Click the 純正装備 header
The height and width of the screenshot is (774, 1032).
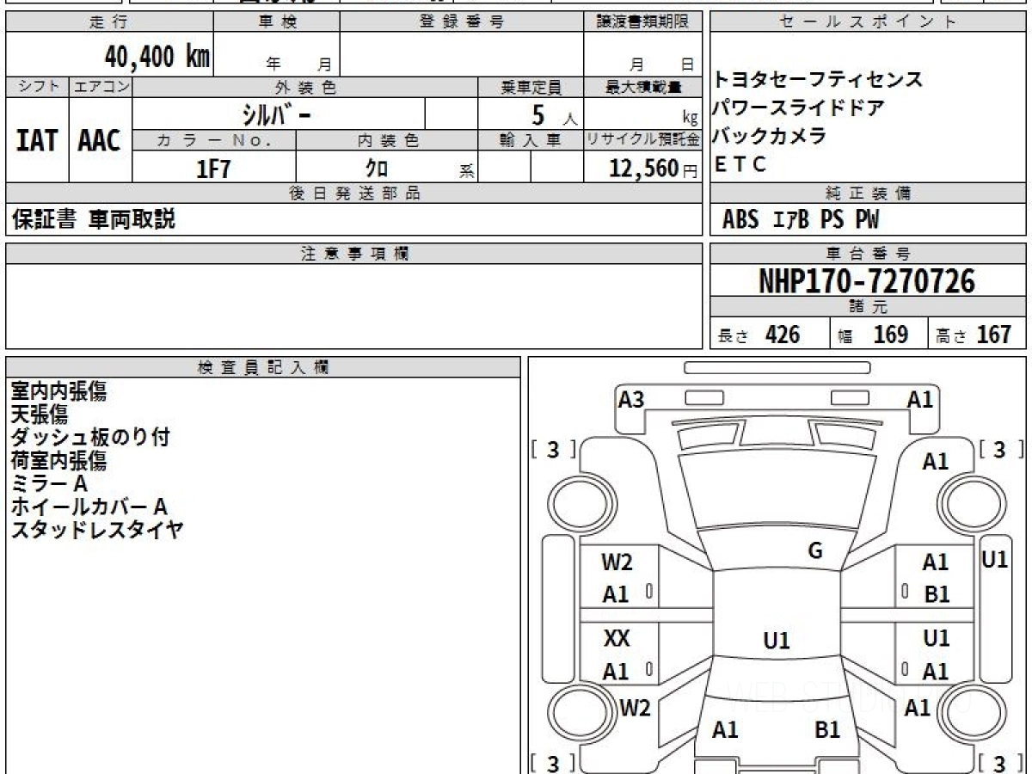coord(869,193)
